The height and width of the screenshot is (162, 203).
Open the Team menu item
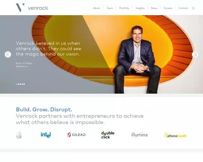tap(110, 8)
